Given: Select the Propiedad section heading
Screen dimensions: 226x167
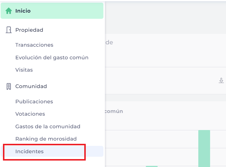Looking at the screenshot, I should pyautogui.click(x=29, y=30).
